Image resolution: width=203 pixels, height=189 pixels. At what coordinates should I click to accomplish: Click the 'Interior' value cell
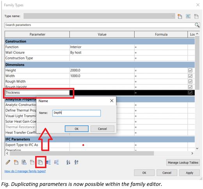[x=102, y=47]
